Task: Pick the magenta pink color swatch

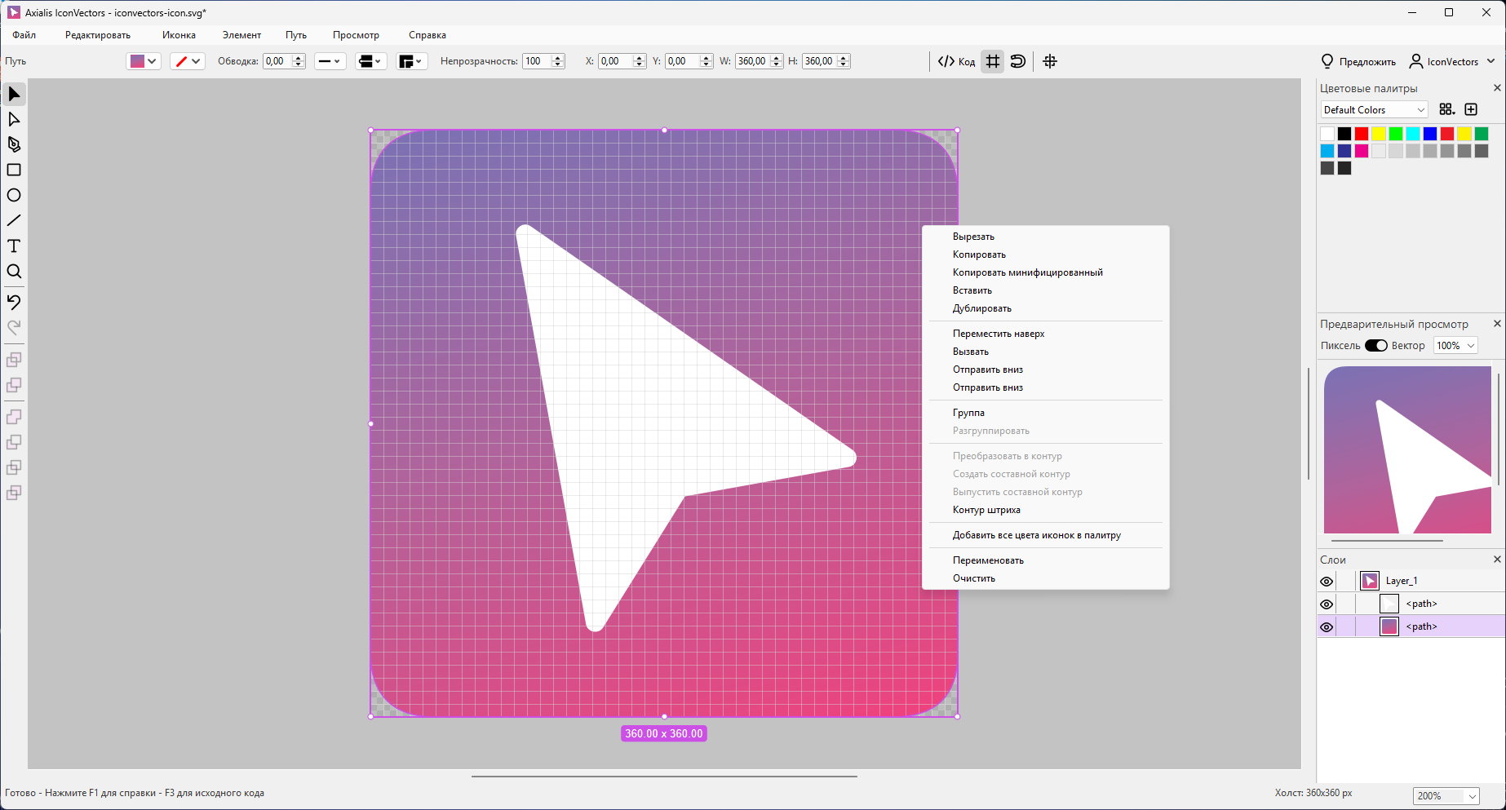Action: pyautogui.click(x=1362, y=151)
